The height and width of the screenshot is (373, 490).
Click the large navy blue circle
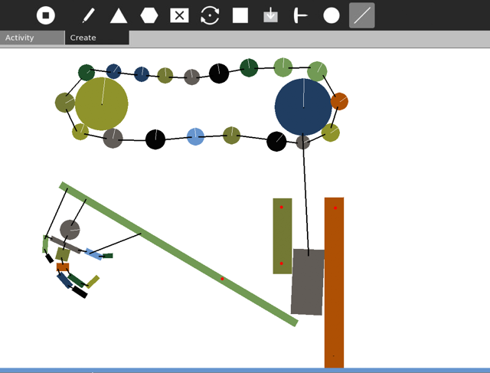coord(303,107)
